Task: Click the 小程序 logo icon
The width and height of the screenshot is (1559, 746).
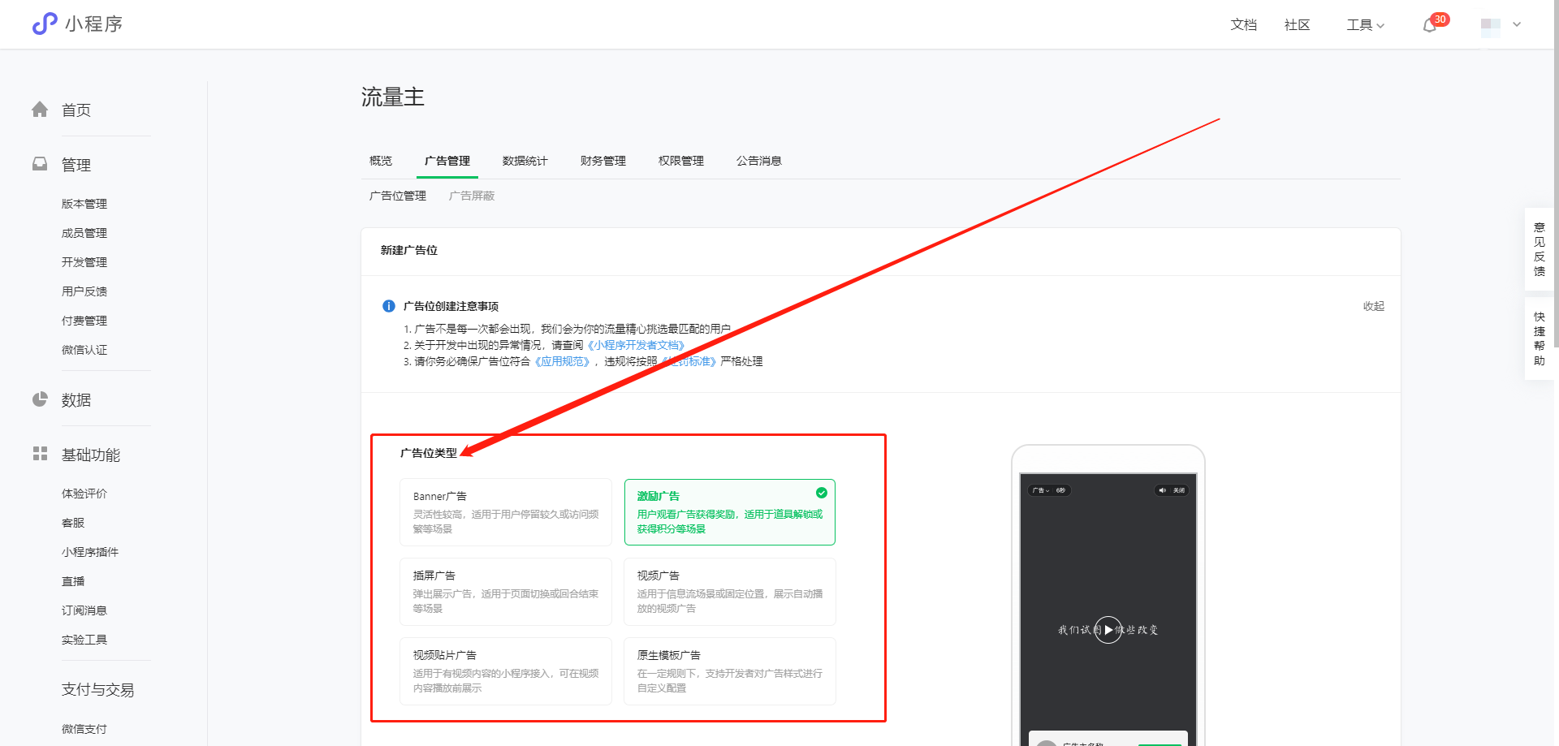Action: 45,24
